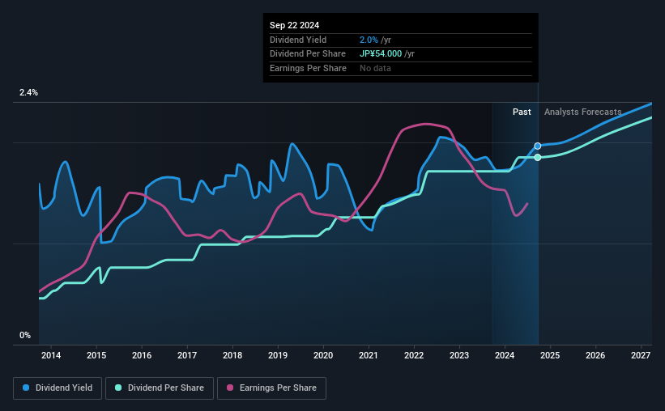Click the 2.4% y-axis label
The height and width of the screenshot is (411, 665).
[28, 92]
